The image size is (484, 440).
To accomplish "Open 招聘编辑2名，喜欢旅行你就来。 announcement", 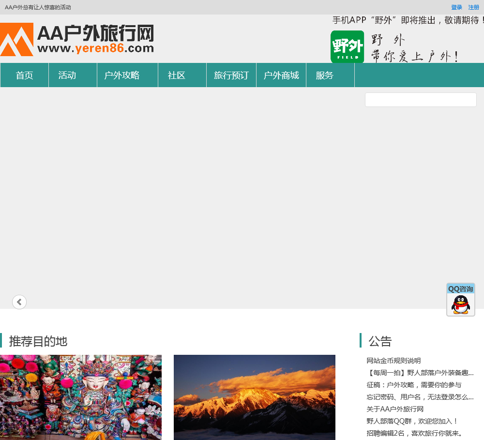I will (x=415, y=433).
